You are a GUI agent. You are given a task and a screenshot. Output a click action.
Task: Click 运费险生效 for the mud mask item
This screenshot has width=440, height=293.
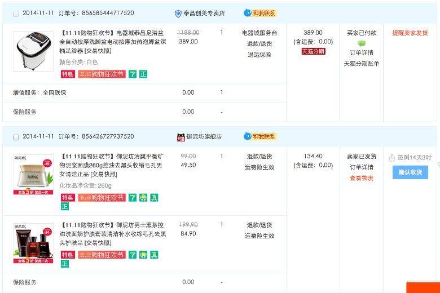[259, 167]
